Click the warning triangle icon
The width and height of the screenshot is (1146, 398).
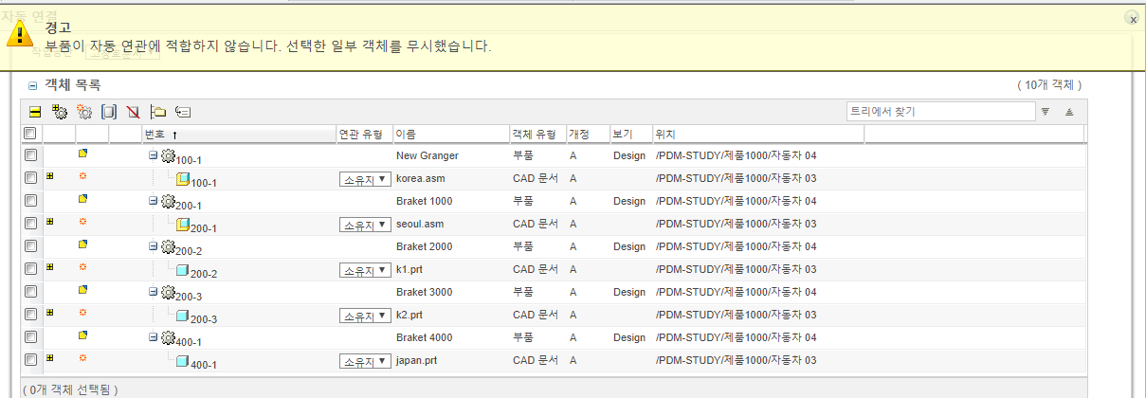[18, 34]
